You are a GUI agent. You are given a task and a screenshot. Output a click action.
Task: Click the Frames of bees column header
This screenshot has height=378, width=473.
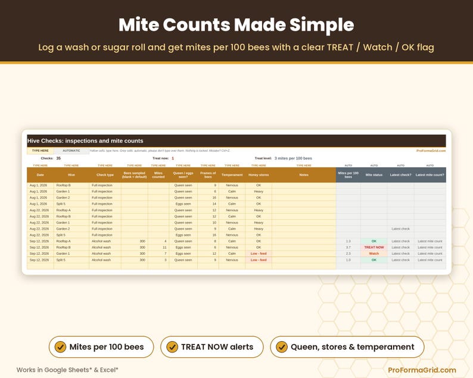[208, 175]
